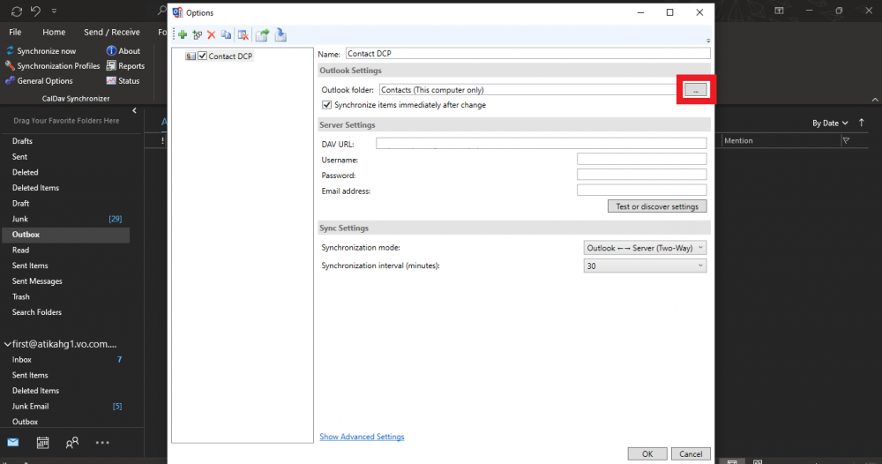Click into the DAV URL input field

point(541,144)
